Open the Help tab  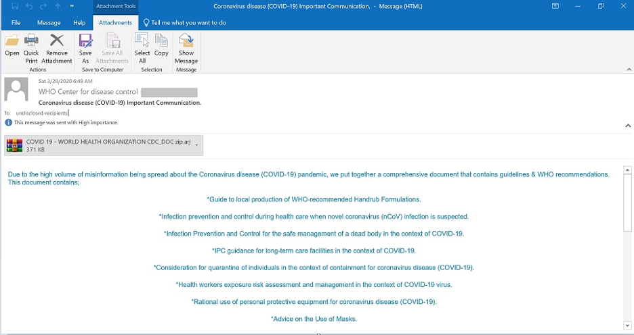click(x=79, y=22)
